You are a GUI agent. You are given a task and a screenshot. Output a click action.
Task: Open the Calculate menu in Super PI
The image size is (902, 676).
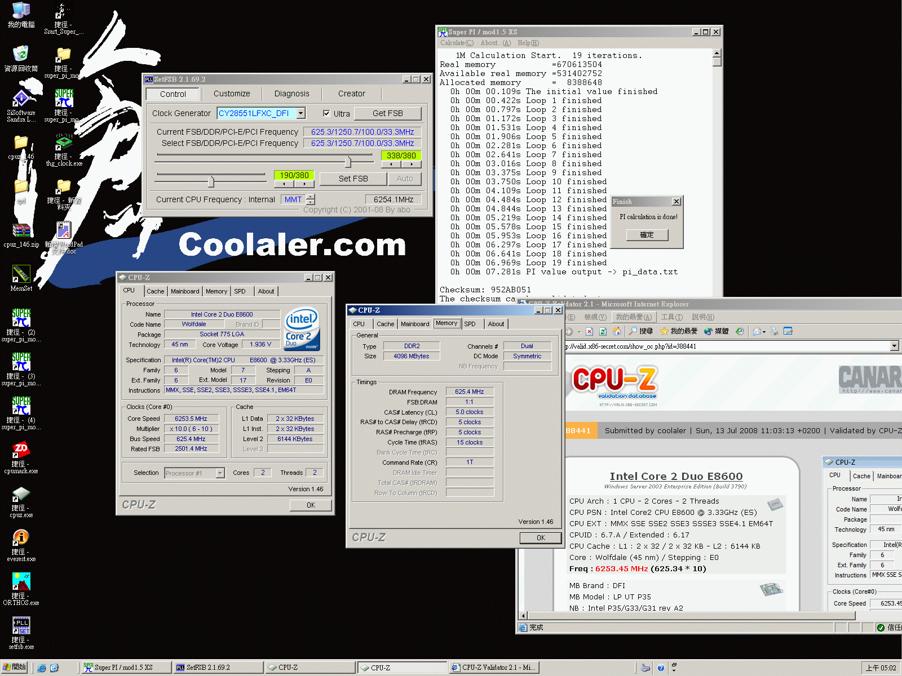457,43
